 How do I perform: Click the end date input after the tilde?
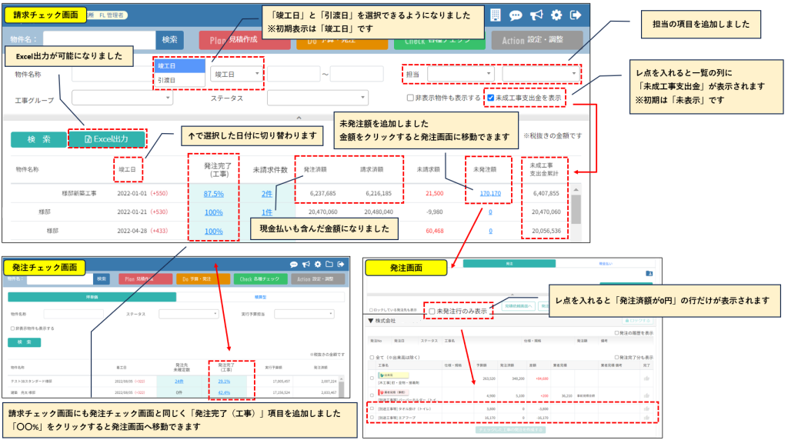[x=357, y=74]
